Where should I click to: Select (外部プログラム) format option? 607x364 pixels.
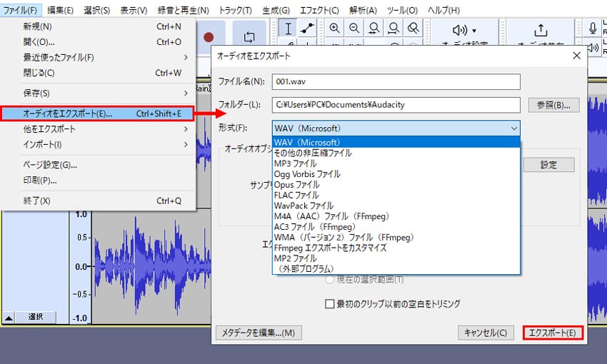(x=396, y=268)
